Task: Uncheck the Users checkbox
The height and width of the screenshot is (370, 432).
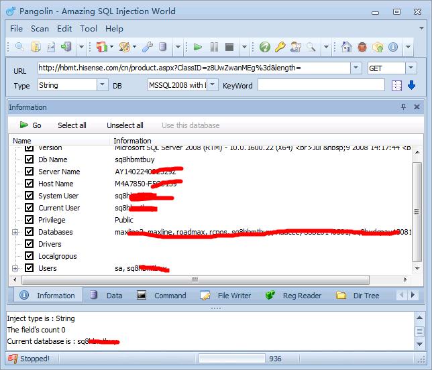Action: [x=30, y=268]
